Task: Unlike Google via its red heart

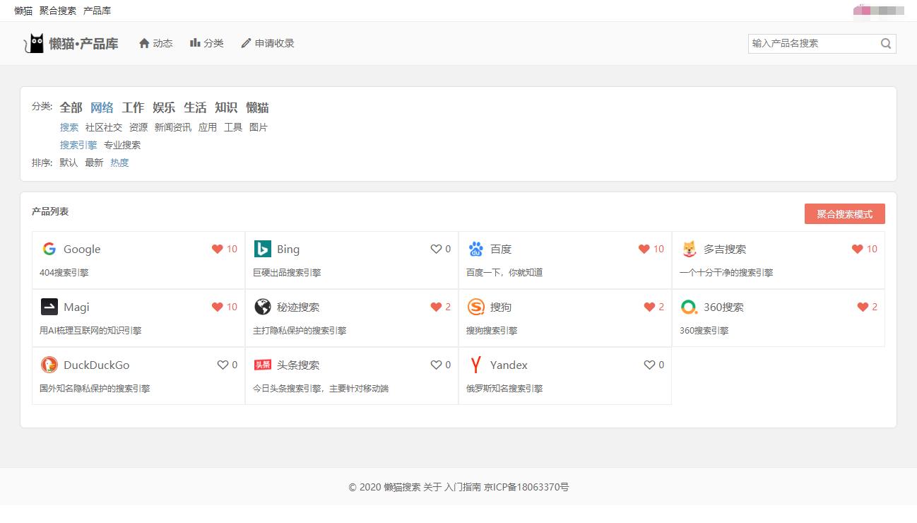Action: pos(218,249)
